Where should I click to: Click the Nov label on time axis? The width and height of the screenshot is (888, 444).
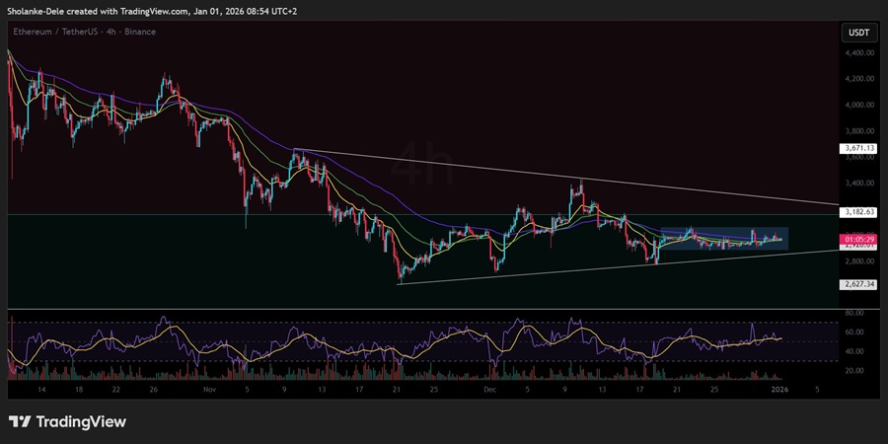(x=209, y=390)
